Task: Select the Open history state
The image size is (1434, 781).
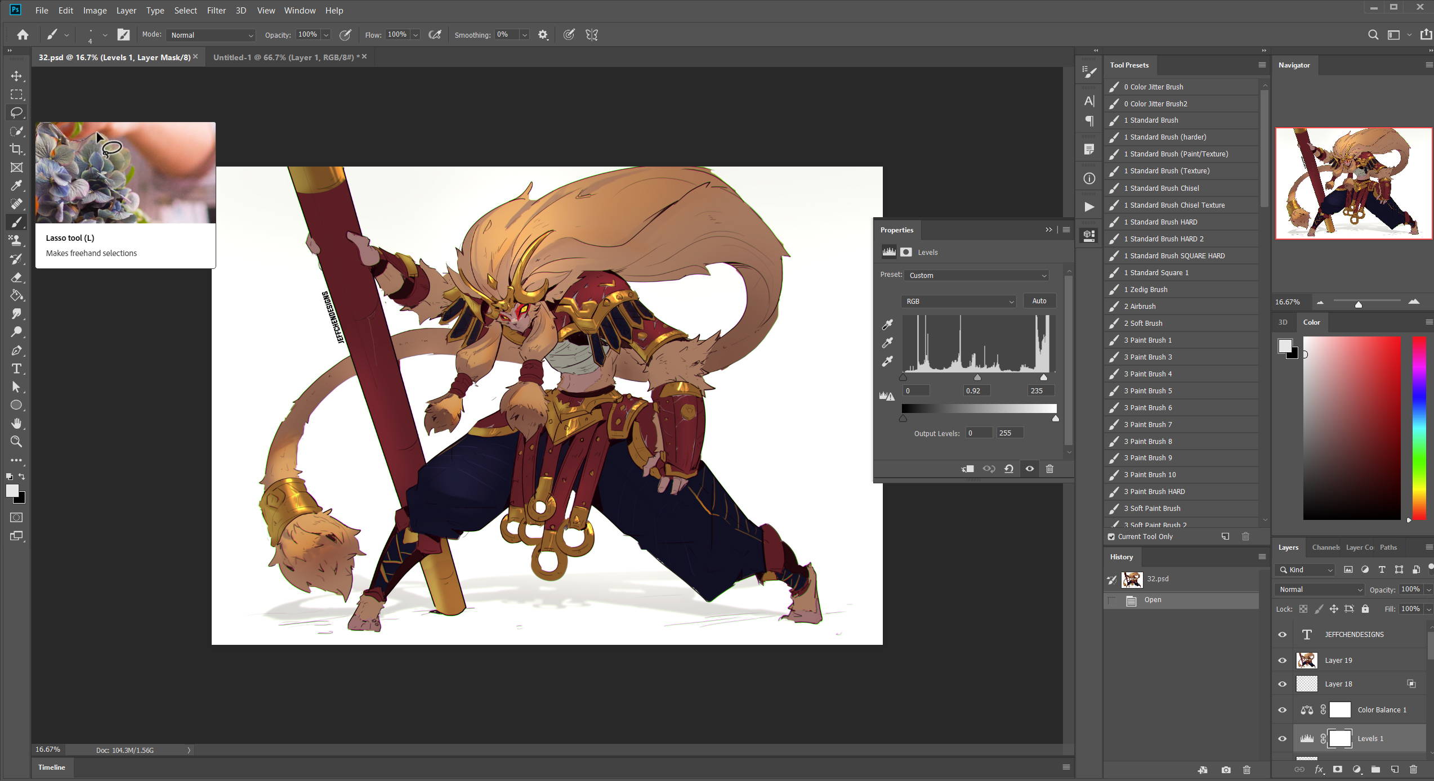Action: pos(1181,600)
